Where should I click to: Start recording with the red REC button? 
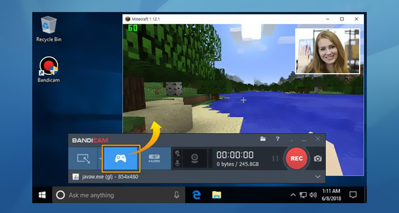tap(297, 158)
